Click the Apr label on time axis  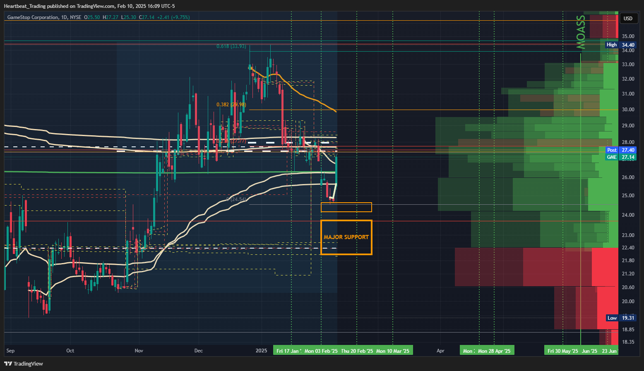tap(440, 351)
